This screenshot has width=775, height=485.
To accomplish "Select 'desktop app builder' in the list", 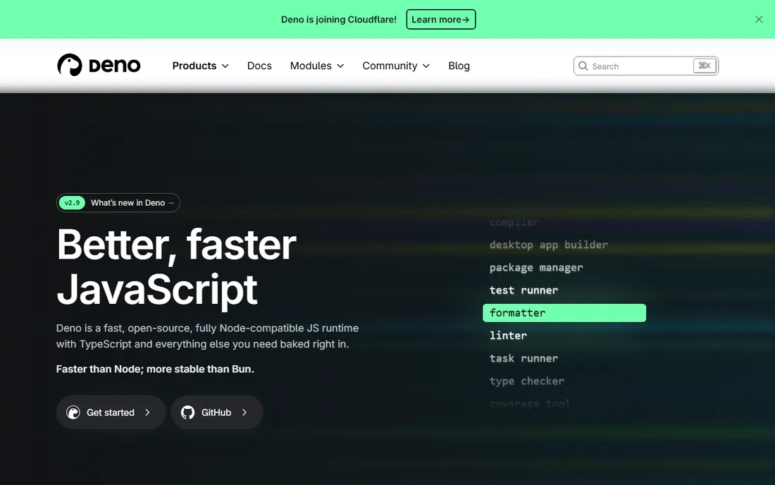I will point(549,245).
